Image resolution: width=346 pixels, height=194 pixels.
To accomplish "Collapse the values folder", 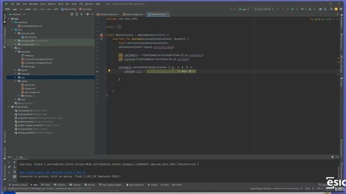I will point(16,81).
